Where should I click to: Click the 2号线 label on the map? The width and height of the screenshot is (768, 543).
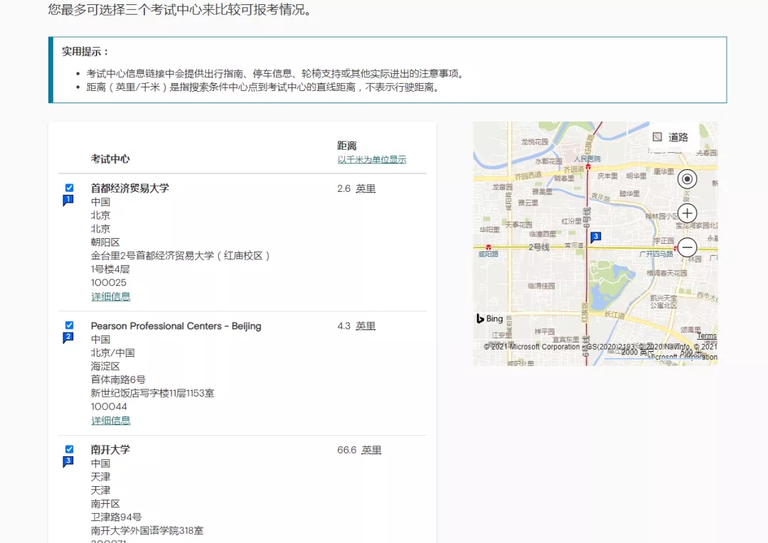539,247
